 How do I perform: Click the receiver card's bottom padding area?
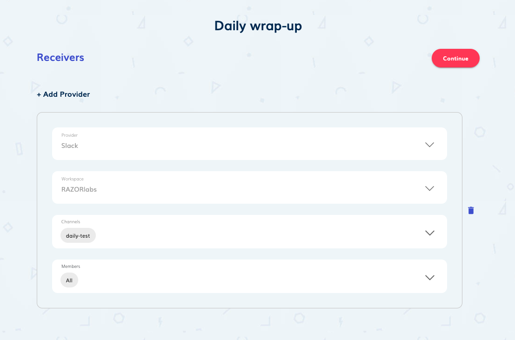click(249, 300)
